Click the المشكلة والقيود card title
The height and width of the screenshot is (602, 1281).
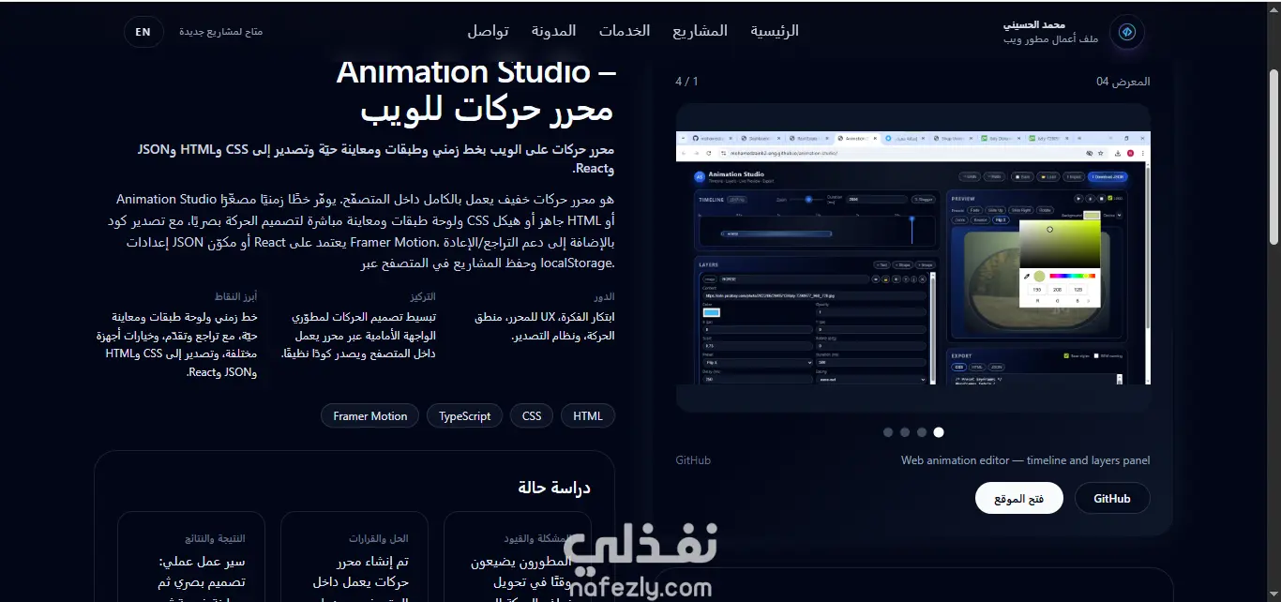pos(535,538)
